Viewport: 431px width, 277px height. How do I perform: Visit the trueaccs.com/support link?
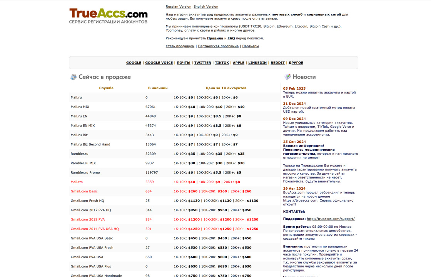[331, 219]
